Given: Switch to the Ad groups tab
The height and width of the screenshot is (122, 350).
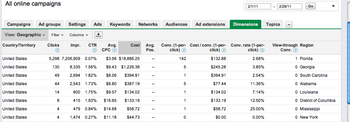Looking at the screenshot, I should (x=50, y=24).
